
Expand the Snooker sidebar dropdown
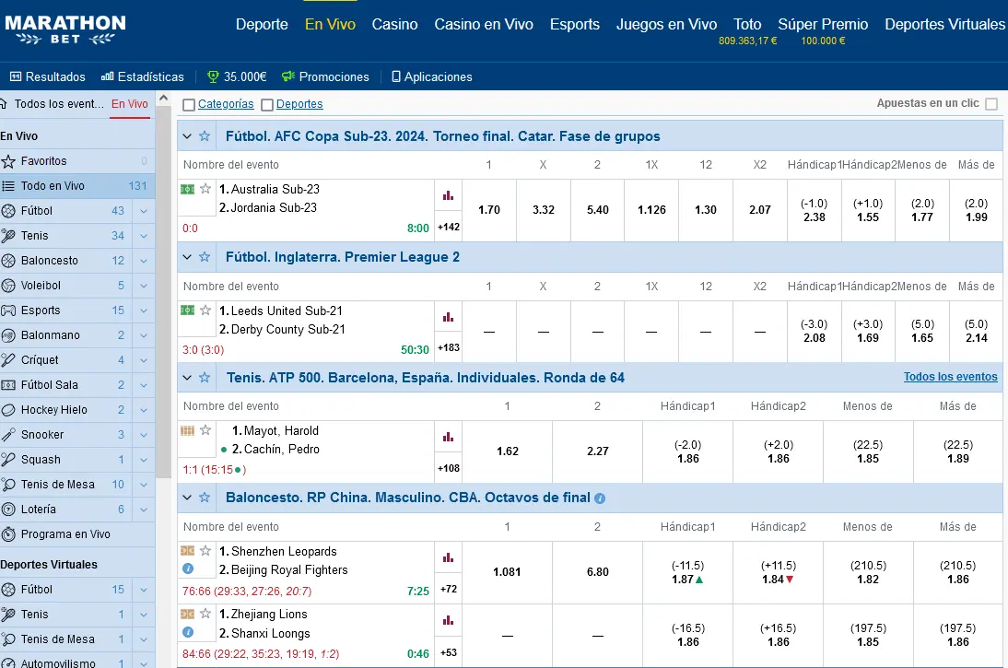(x=144, y=435)
